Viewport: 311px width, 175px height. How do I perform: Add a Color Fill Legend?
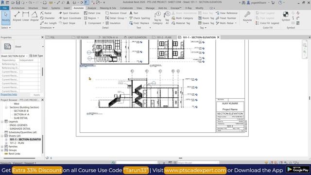267,23
